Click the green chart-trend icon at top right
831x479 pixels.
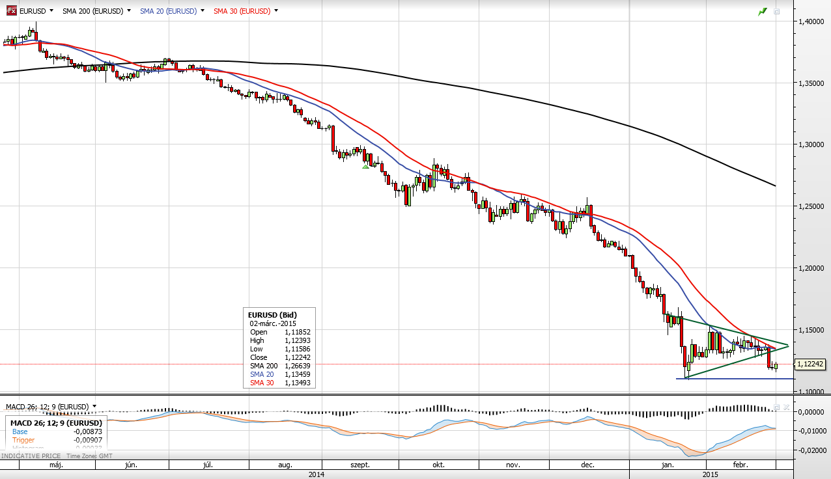pyautogui.click(x=763, y=11)
